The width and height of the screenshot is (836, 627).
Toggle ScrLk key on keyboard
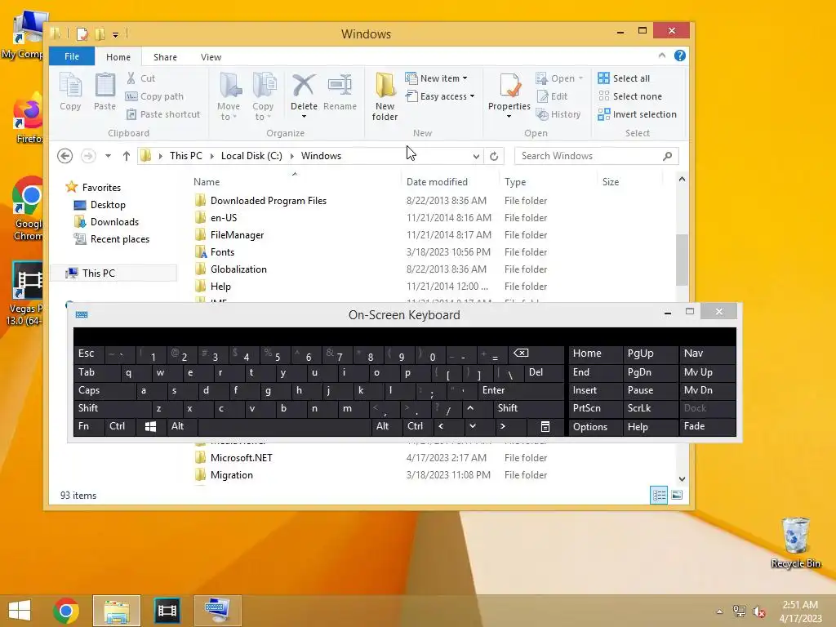(x=650, y=408)
